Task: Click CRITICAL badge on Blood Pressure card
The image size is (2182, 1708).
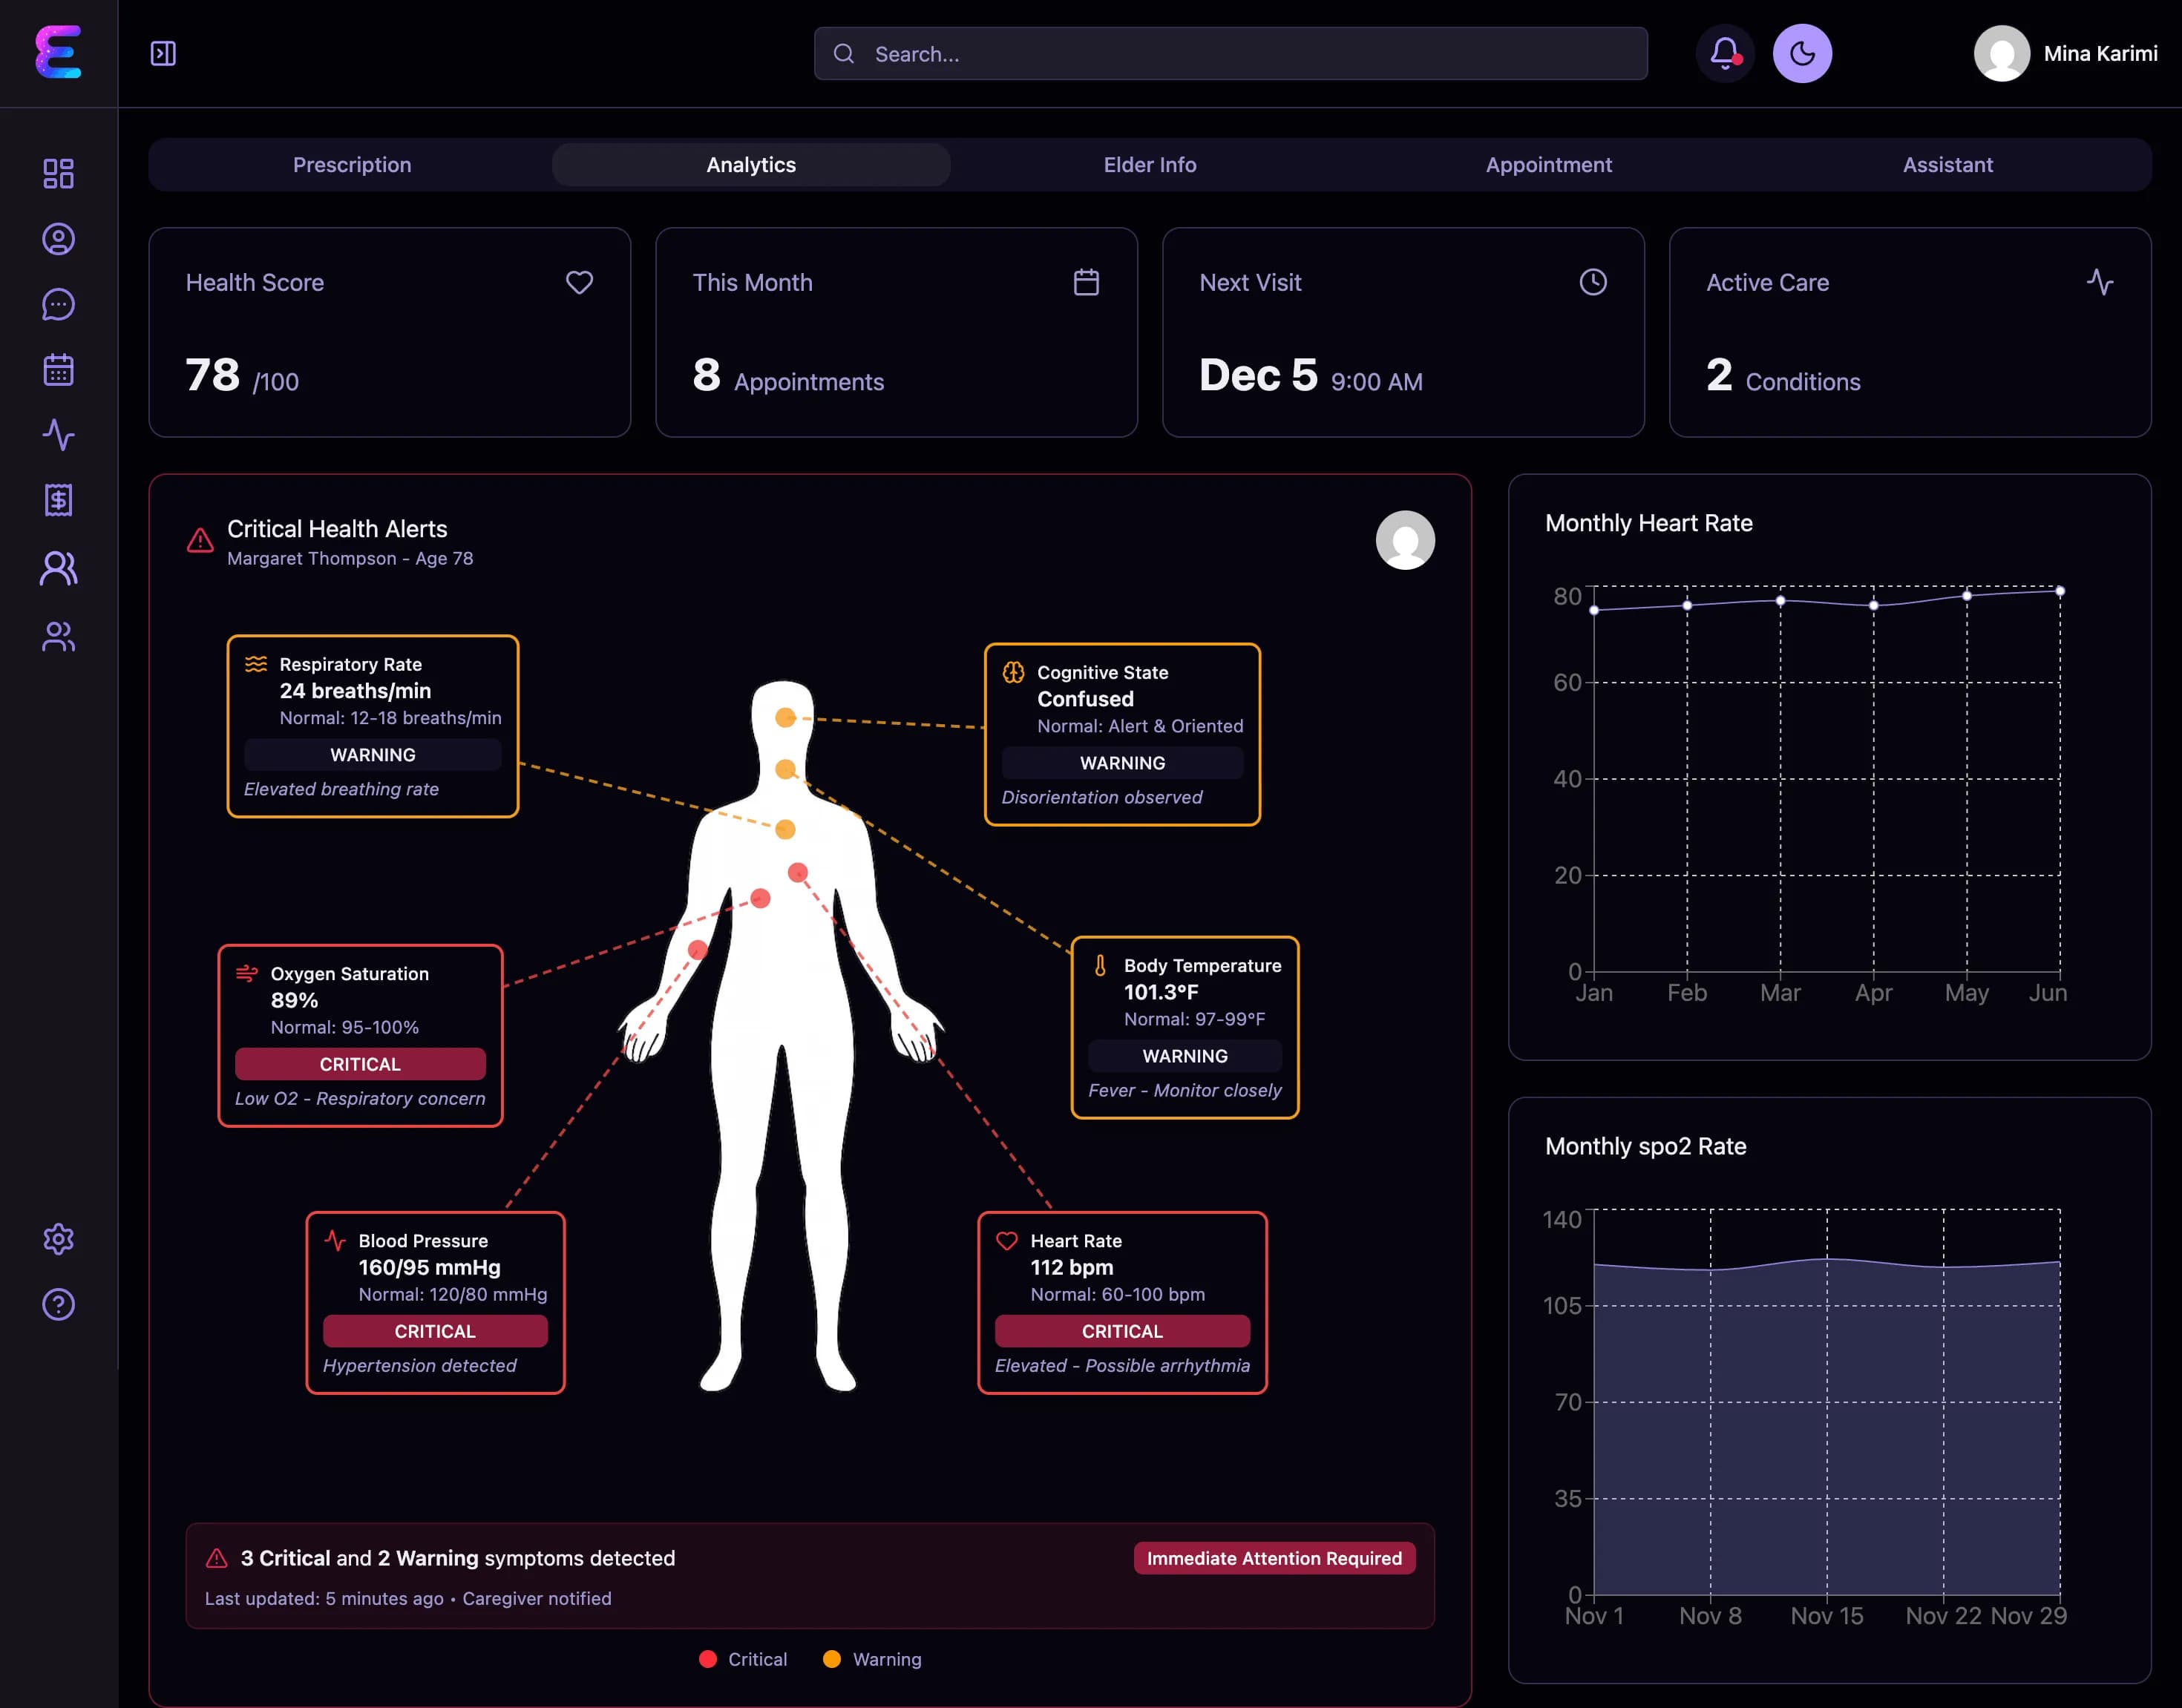Action: [435, 1331]
